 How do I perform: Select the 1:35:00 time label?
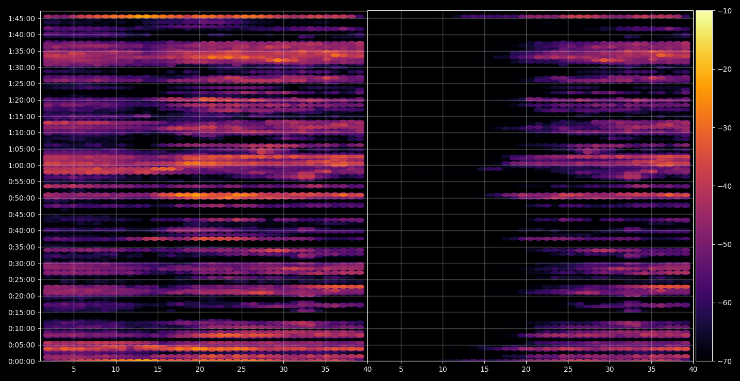click(x=22, y=51)
